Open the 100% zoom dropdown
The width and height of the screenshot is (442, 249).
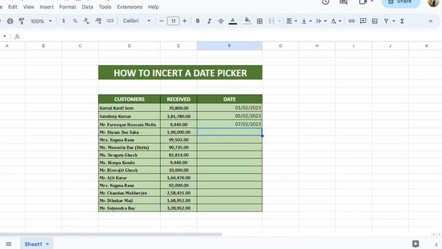[x=41, y=21]
